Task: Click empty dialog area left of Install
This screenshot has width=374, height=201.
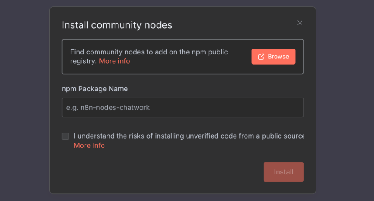Action: (169, 172)
